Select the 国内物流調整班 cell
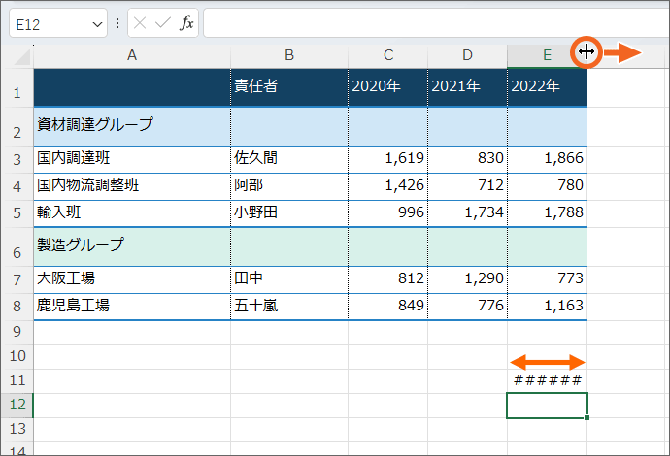This screenshot has width=670, height=456. tap(132, 186)
